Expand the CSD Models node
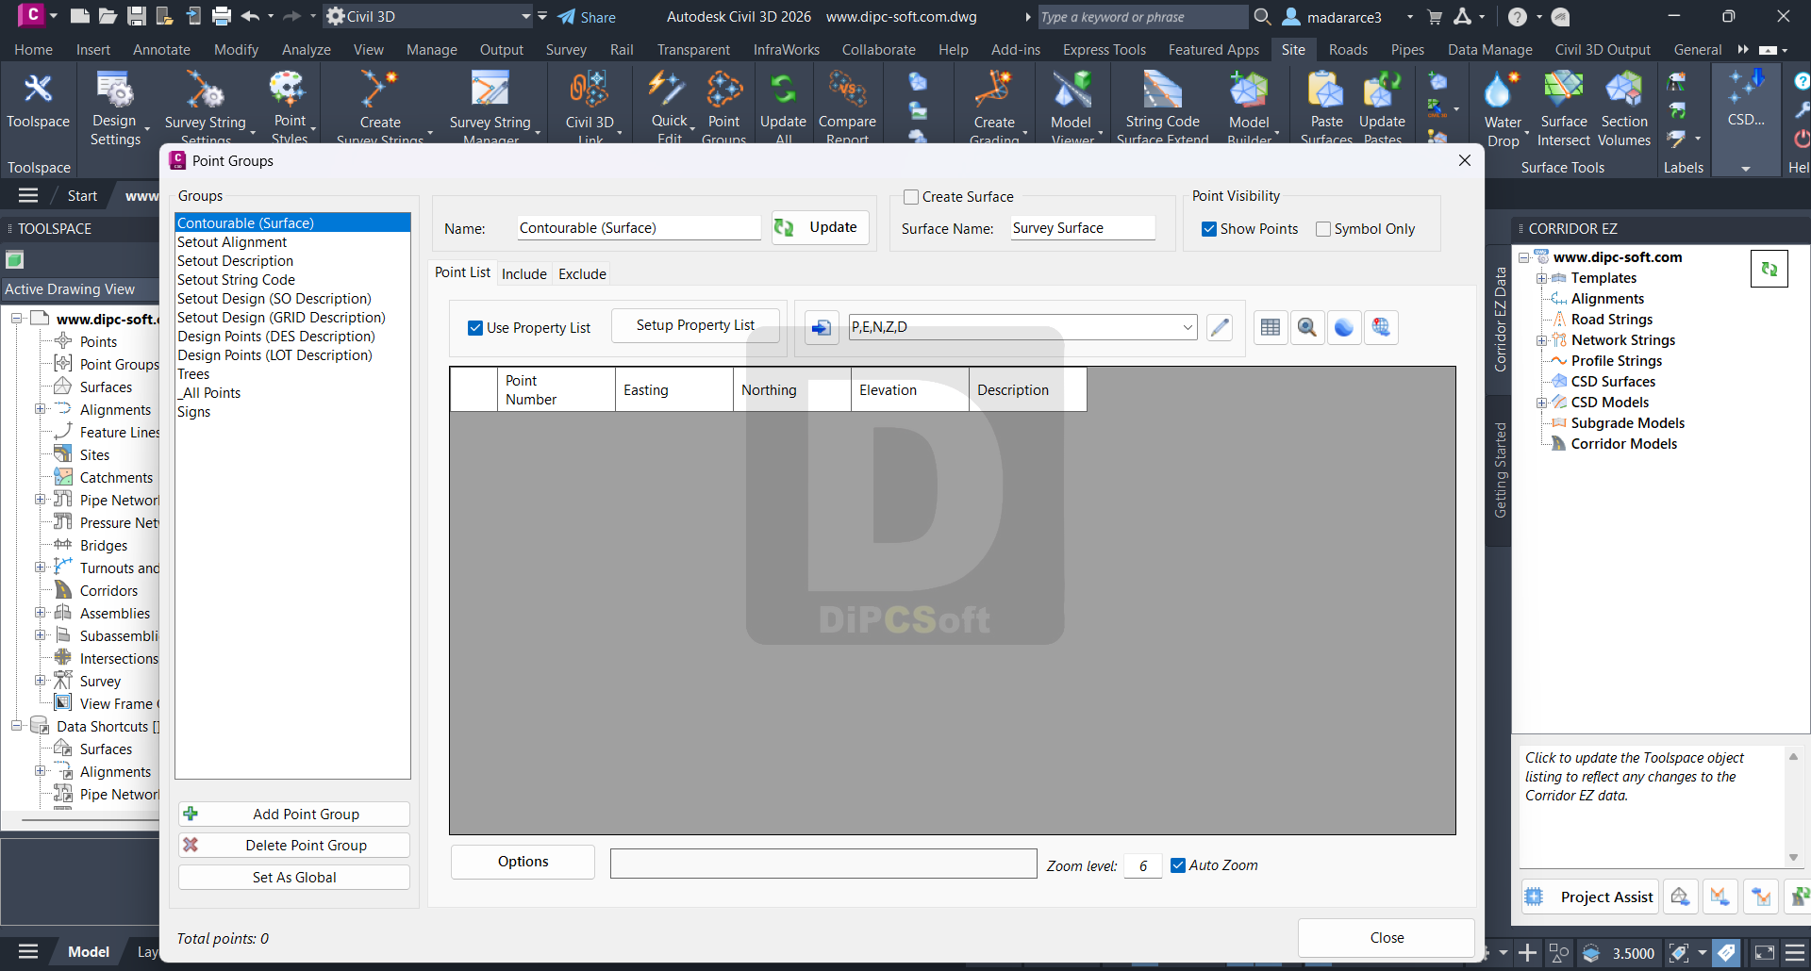This screenshot has width=1811, height=971. click(1541, 403)
